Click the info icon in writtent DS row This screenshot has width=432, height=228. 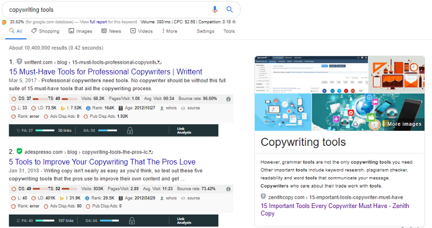228,99
